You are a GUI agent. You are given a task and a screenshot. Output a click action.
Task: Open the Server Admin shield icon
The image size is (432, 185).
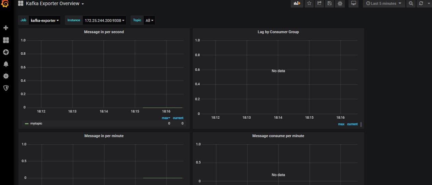click(6, 88)
